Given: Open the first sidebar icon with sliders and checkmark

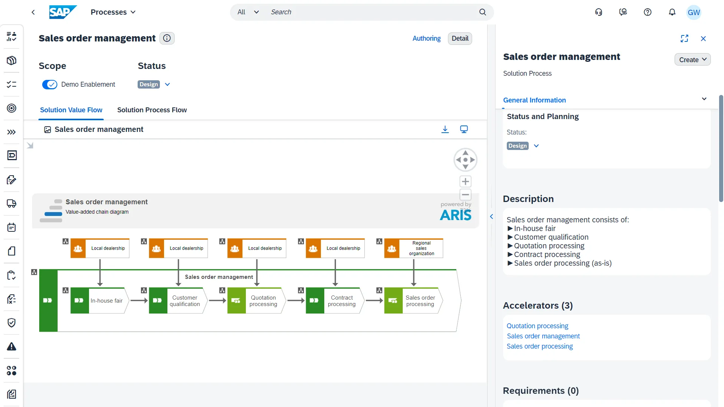Looking at the screenshot, I should [12, 37].
